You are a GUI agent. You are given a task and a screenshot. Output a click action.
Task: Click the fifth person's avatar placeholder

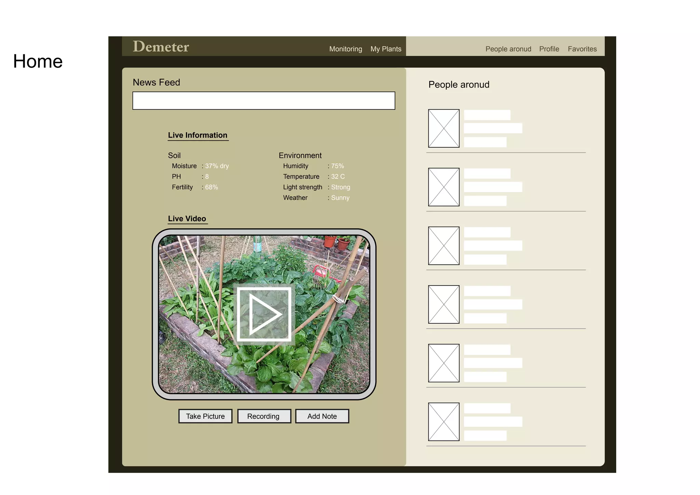point(444,363)
